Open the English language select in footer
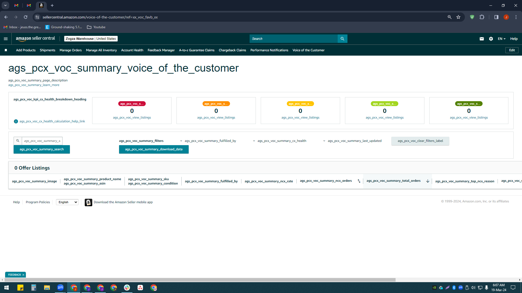This screenshot has width=522, height=293. tap(67, 202)
